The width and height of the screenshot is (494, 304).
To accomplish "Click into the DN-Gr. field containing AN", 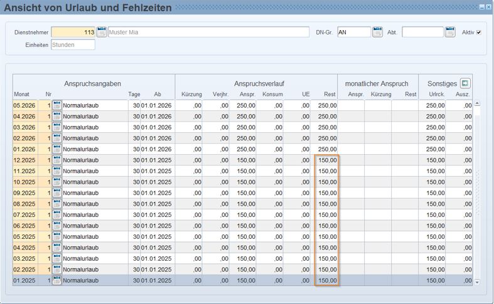I will pos(353,32).
